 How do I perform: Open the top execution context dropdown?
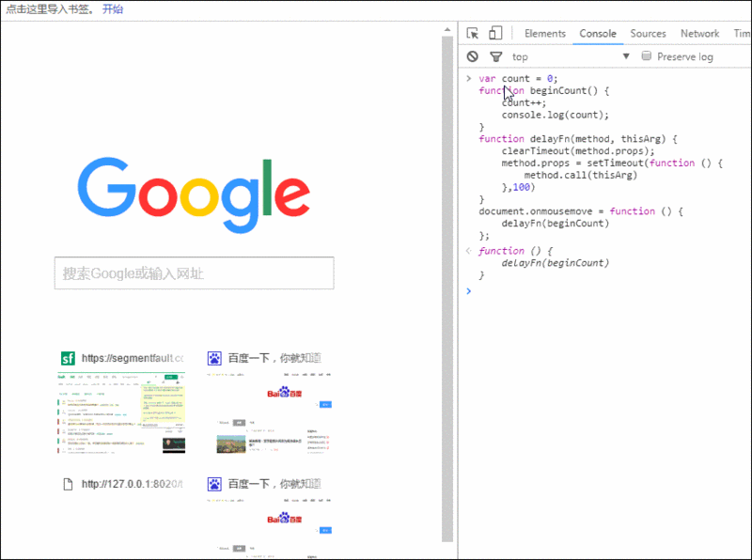pos(571,56)
